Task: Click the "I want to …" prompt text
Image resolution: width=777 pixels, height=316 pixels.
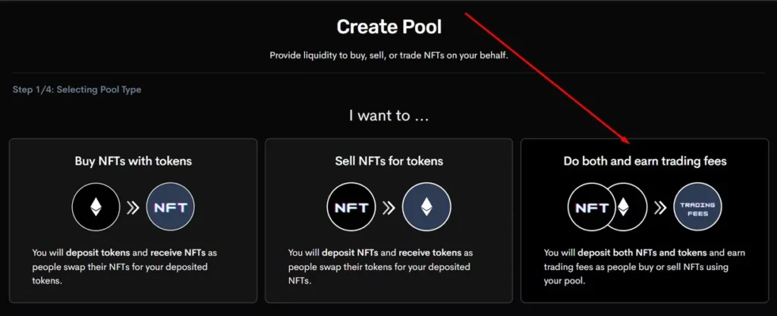Action: coord(389,116)
